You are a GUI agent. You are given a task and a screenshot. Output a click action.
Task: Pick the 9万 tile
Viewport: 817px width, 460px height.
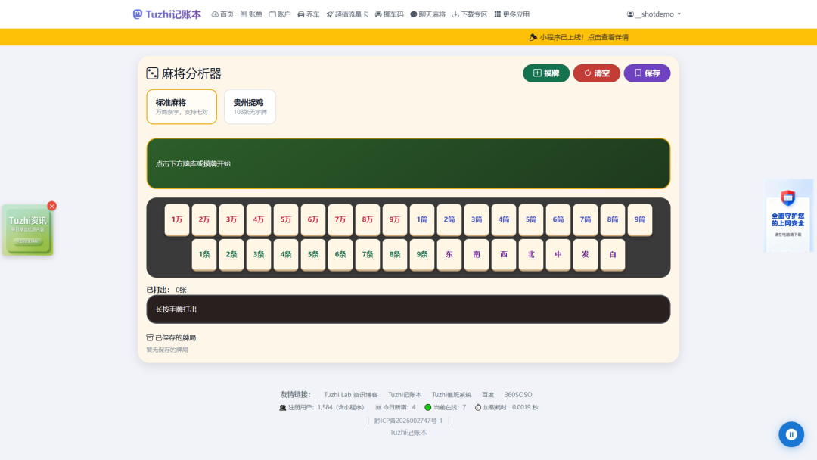395,220
